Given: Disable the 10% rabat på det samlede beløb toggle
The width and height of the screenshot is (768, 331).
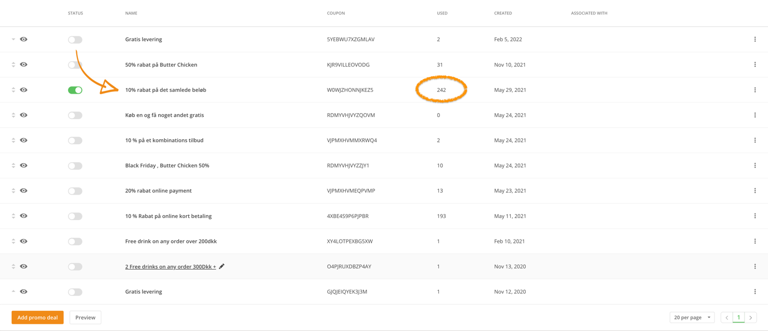Looking at the screenshot, I should click(x=75, y=90).
